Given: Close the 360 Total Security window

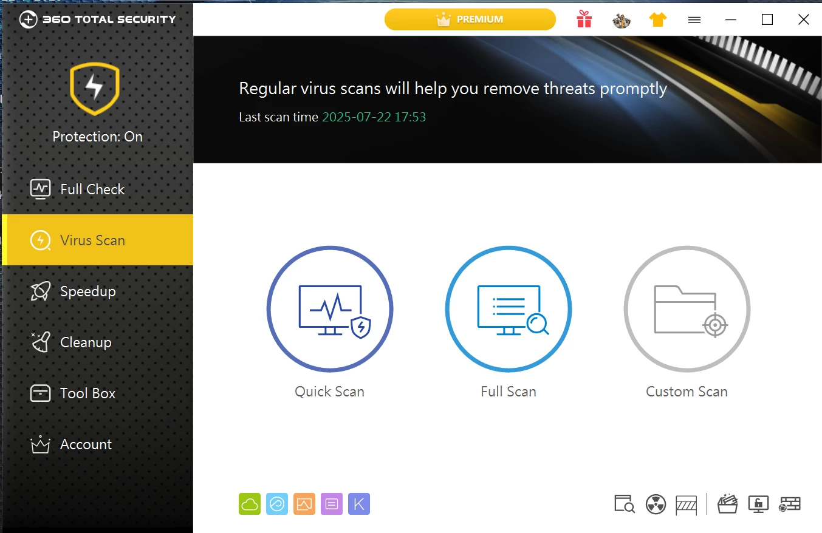Looking at the screenshot, I should (x=804, y=20).
